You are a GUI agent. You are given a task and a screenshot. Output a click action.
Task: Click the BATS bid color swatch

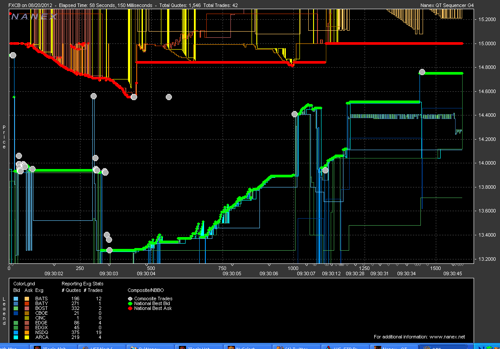click(16, 299)
